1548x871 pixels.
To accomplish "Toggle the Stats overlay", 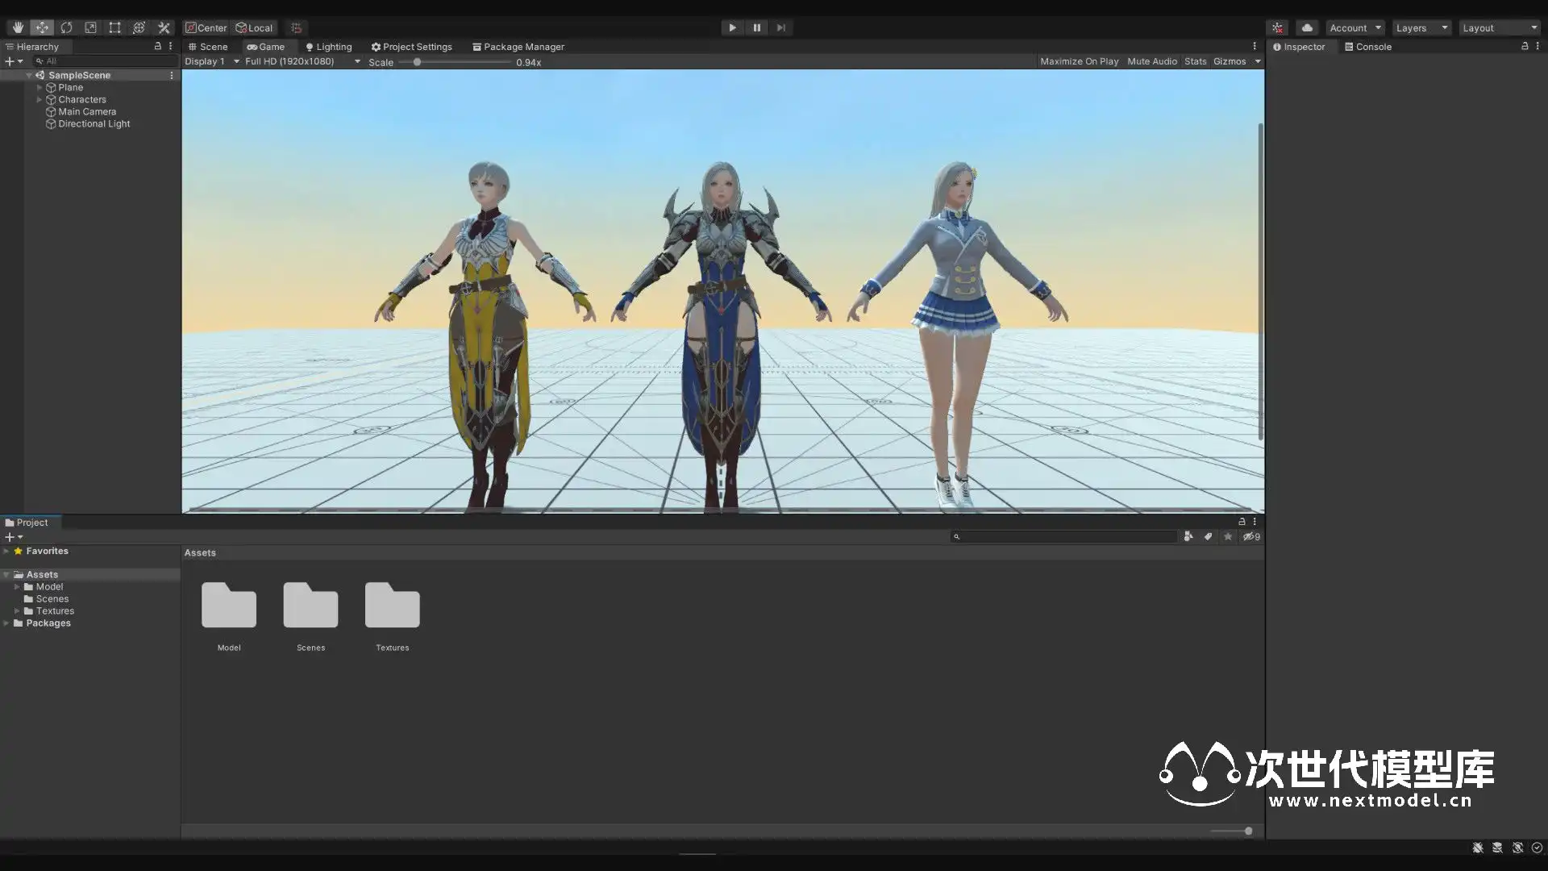I will click(x=1195, y=61).
